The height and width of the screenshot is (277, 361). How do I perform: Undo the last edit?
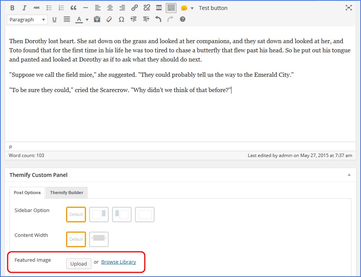tap(158, 19)
